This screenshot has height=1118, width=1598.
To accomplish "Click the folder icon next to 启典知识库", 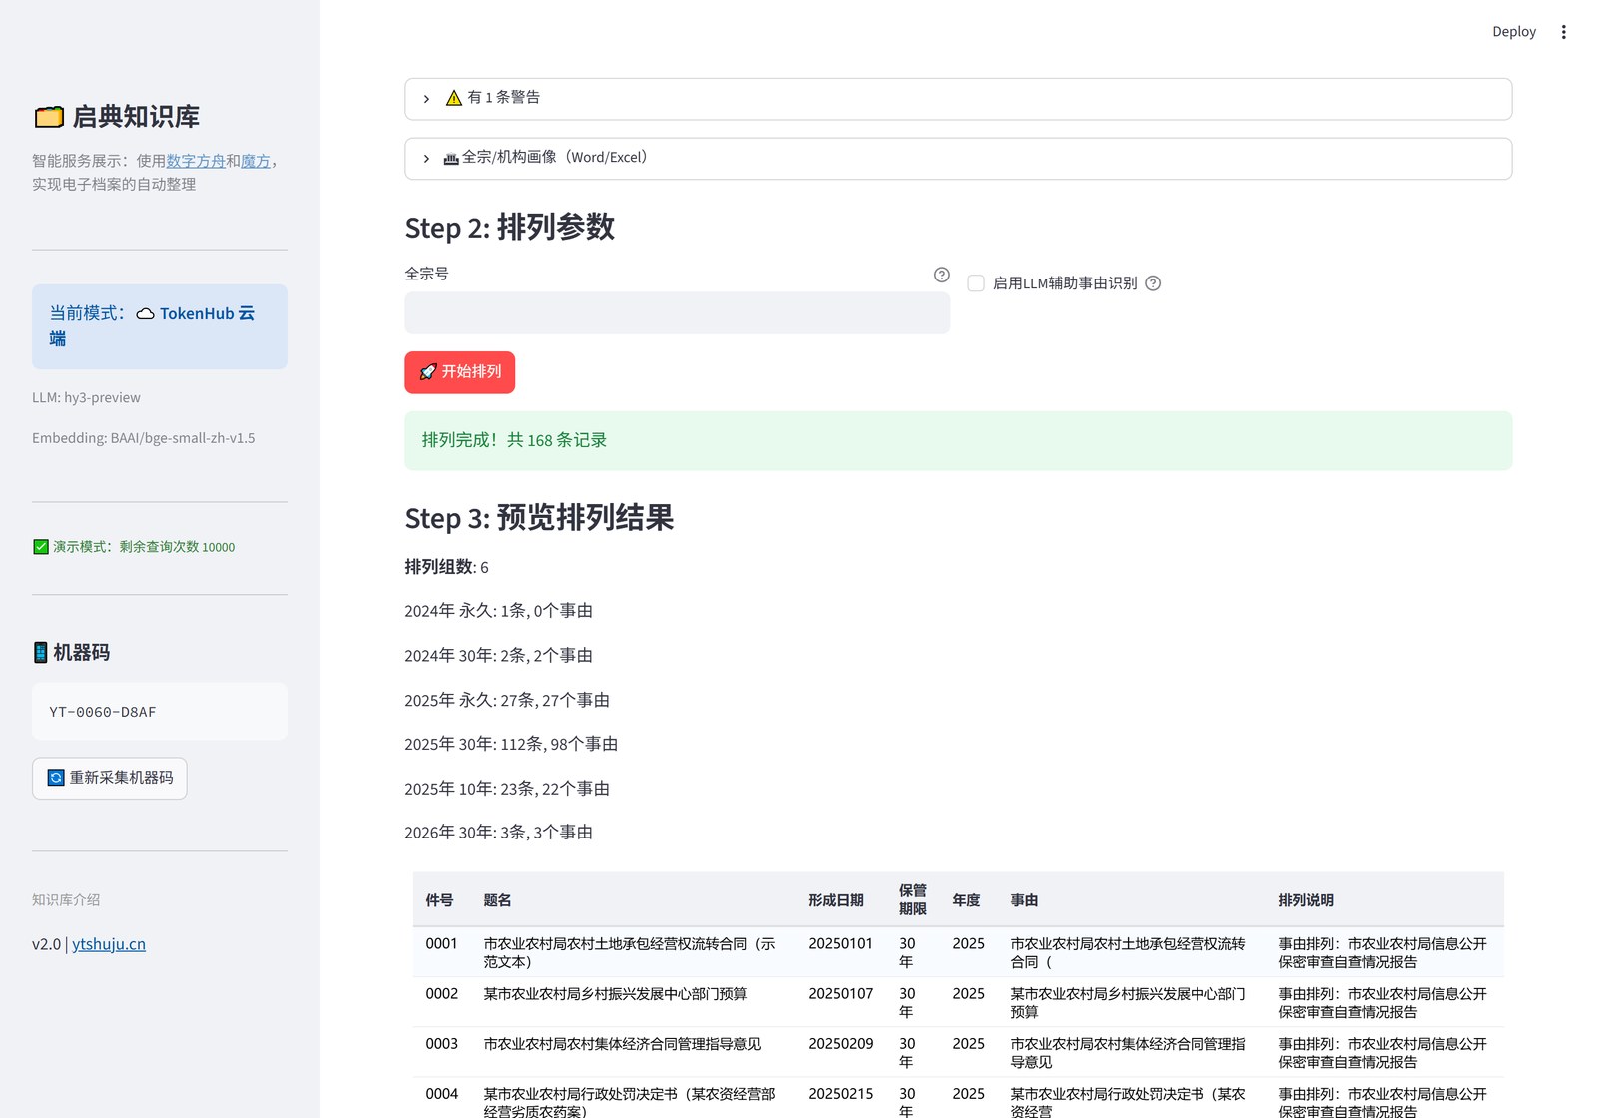I will tap(49, 117).
